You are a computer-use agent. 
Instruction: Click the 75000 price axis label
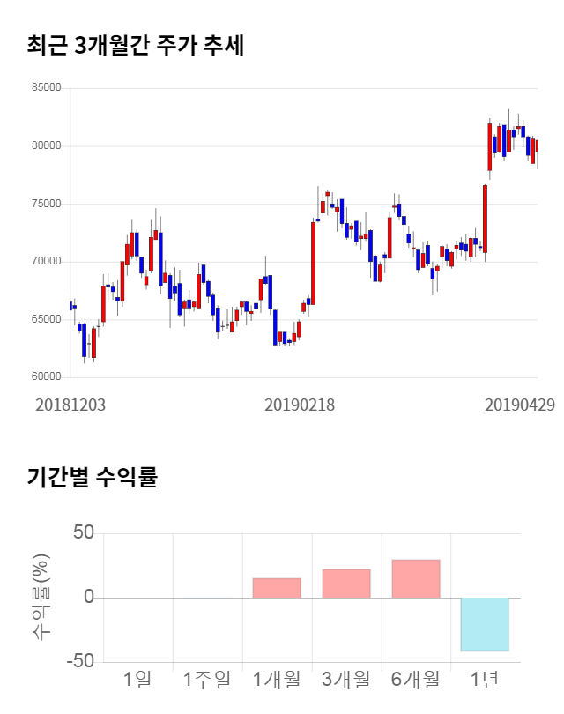pyautogui.click(x=46, y=204)
